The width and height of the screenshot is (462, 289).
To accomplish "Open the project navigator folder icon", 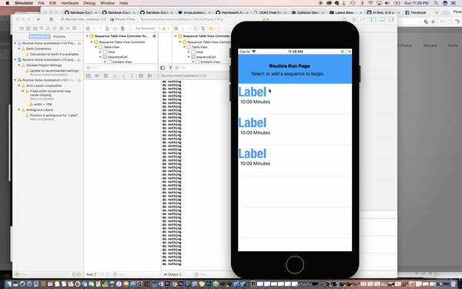I will point(22,29).
